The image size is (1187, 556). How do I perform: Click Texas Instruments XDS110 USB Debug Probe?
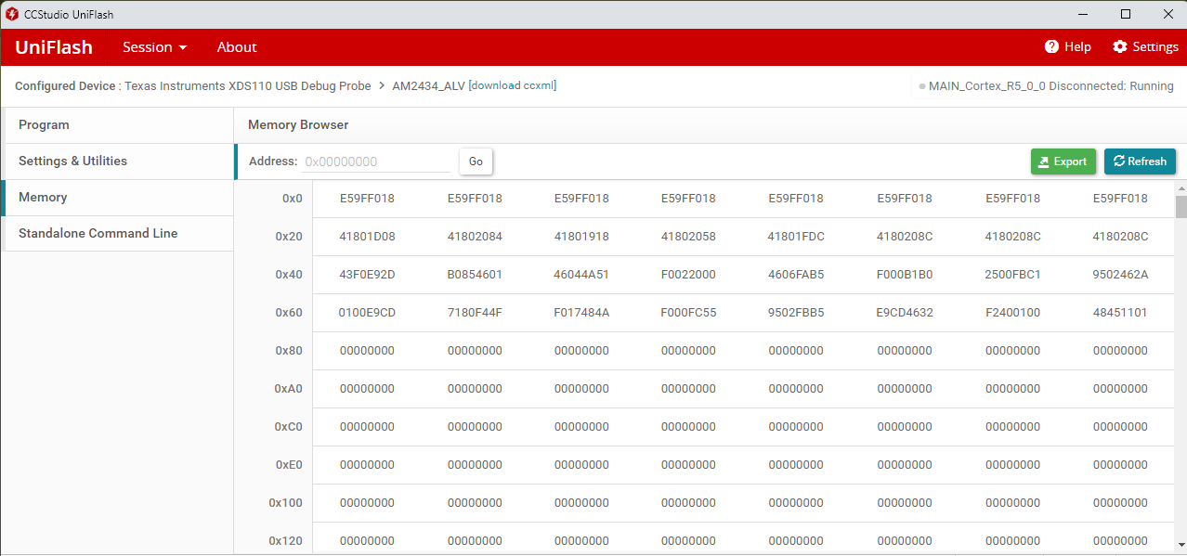click(x=248, y=85)
